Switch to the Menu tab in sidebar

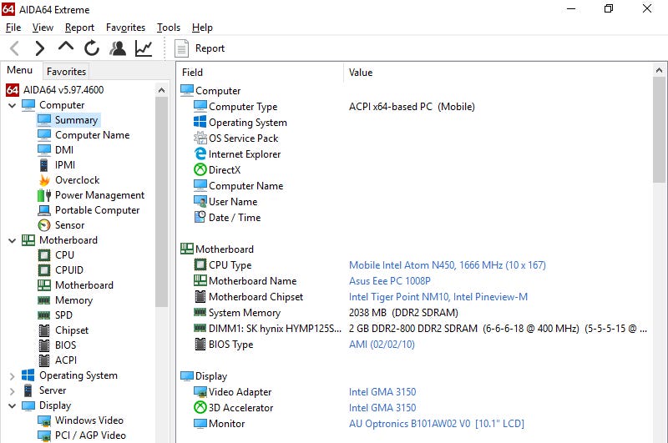(19, 70)
